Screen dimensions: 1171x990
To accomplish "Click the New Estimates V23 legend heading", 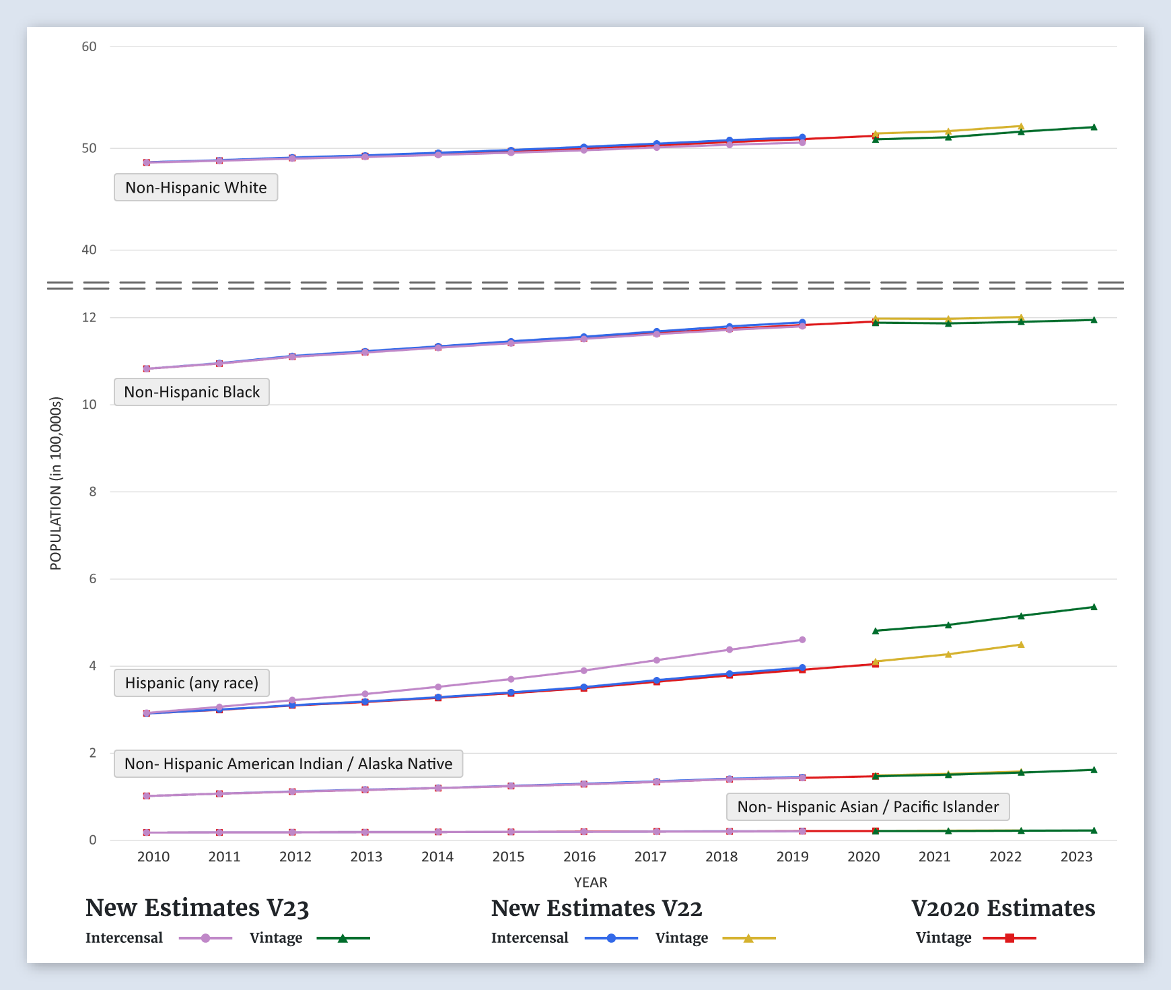I will click(x=197, y=908).
